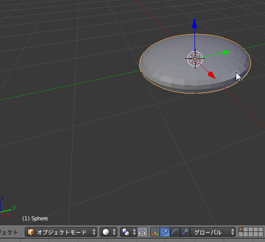Click the blue Z-axis arrow handle
The width and height of the screenshot is (265, 242).
[x=194, y=23]
